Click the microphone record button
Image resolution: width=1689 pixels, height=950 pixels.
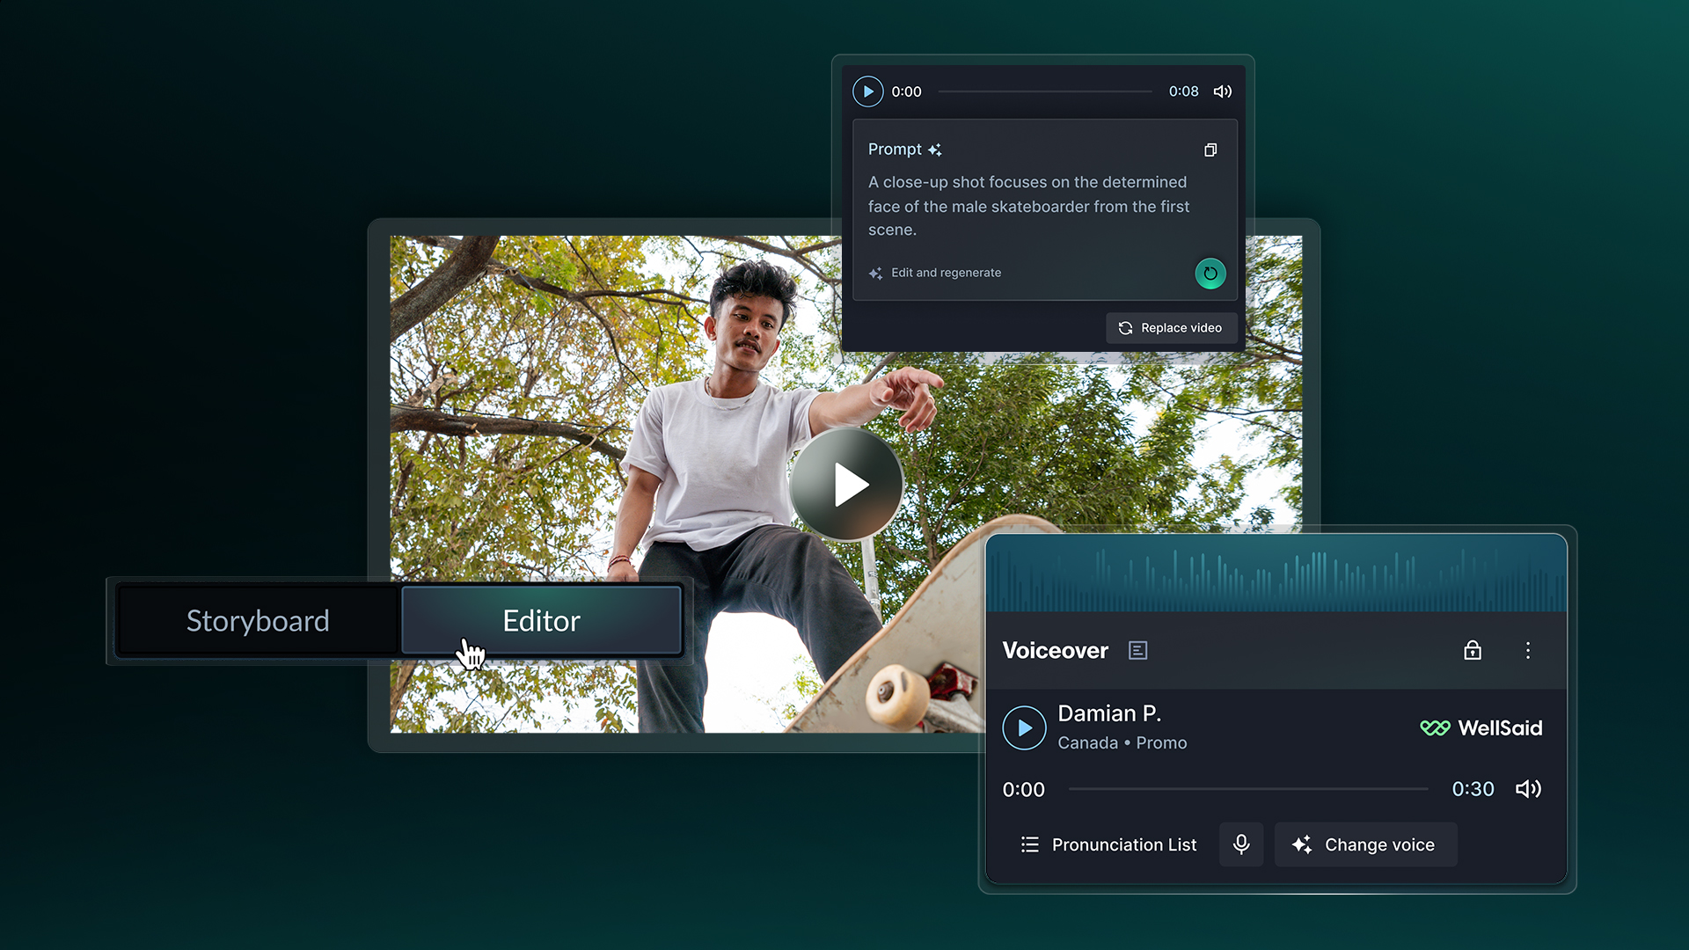1241,845
